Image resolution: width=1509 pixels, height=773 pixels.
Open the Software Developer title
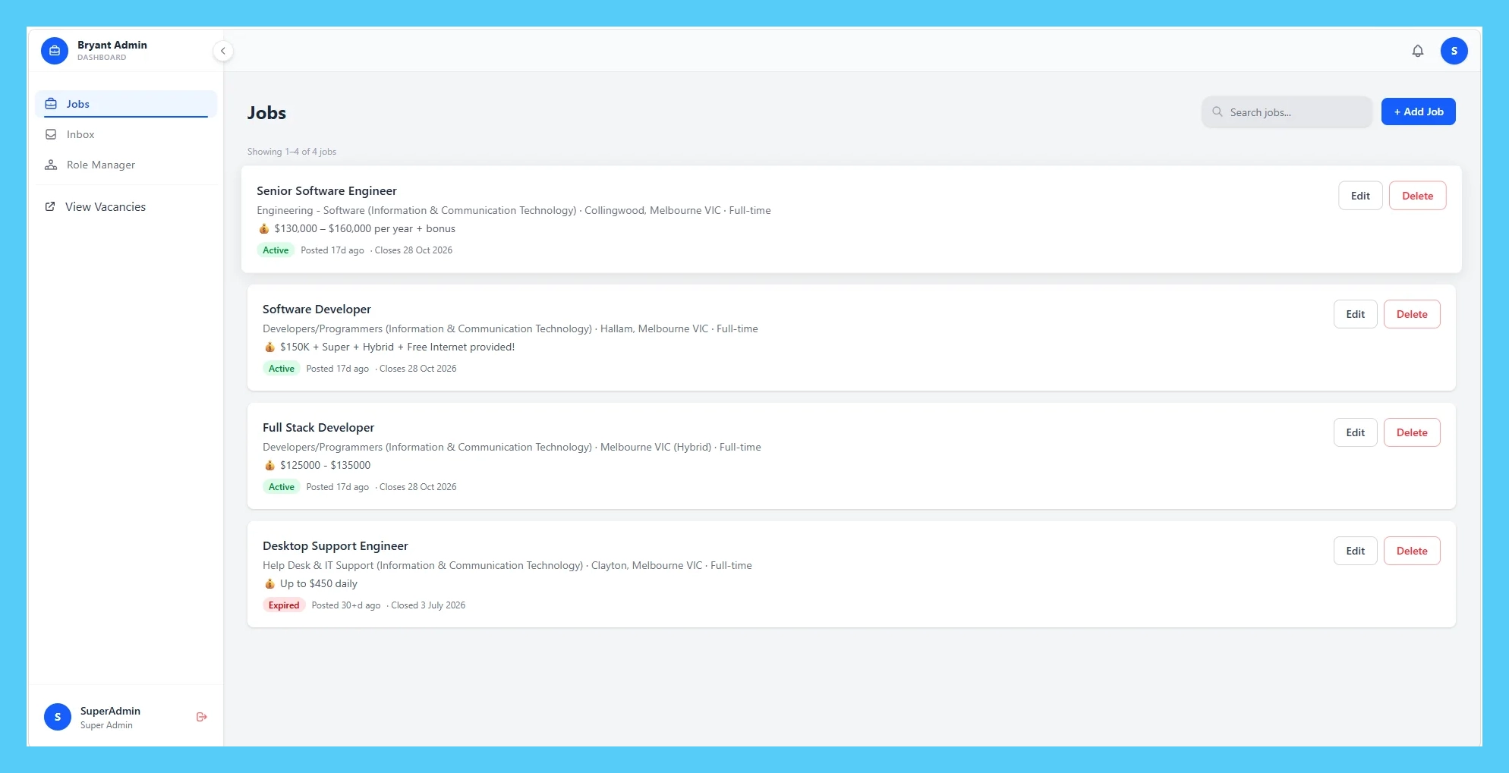pos(317,310)
